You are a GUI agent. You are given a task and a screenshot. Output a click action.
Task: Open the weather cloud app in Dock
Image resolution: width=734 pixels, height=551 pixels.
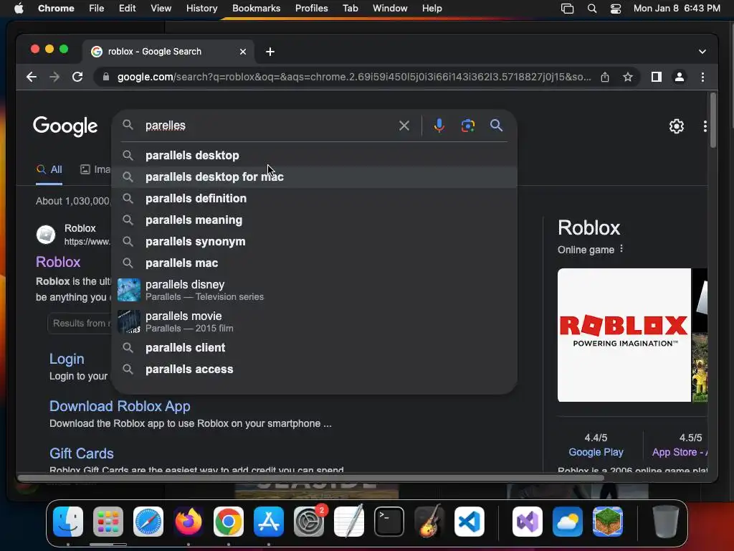tap(568, 521)
